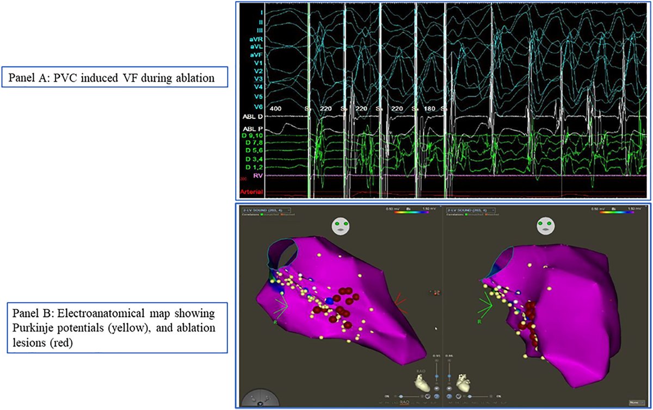Select the D 5,6 channel label
Screen dimensions: 653x410
click(x=254, y=150)
